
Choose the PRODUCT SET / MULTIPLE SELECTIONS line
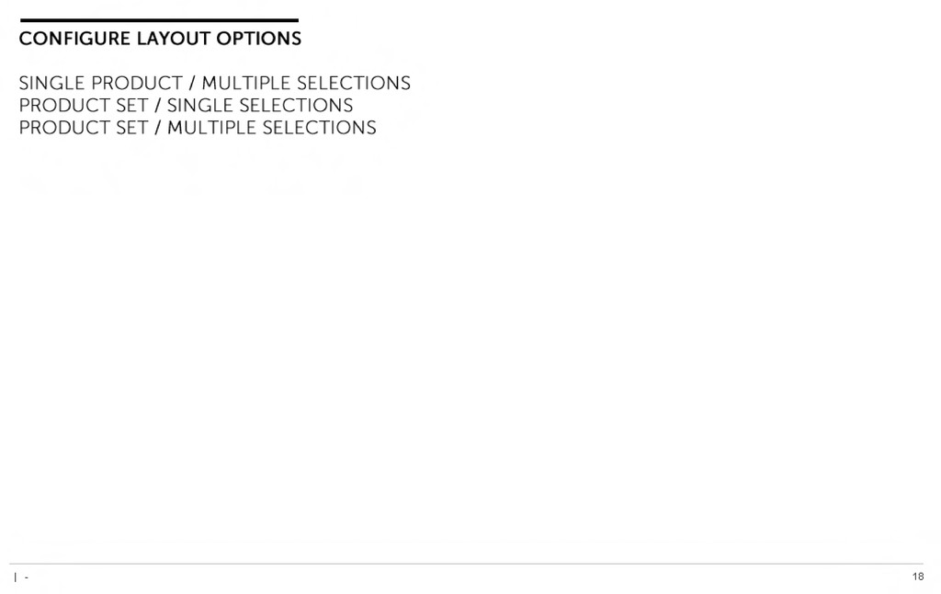click(198, 127)
